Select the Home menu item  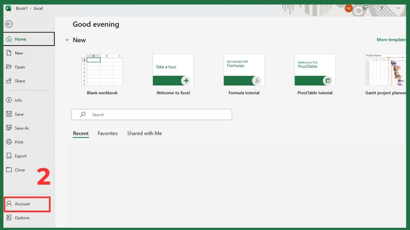point(20,39)
